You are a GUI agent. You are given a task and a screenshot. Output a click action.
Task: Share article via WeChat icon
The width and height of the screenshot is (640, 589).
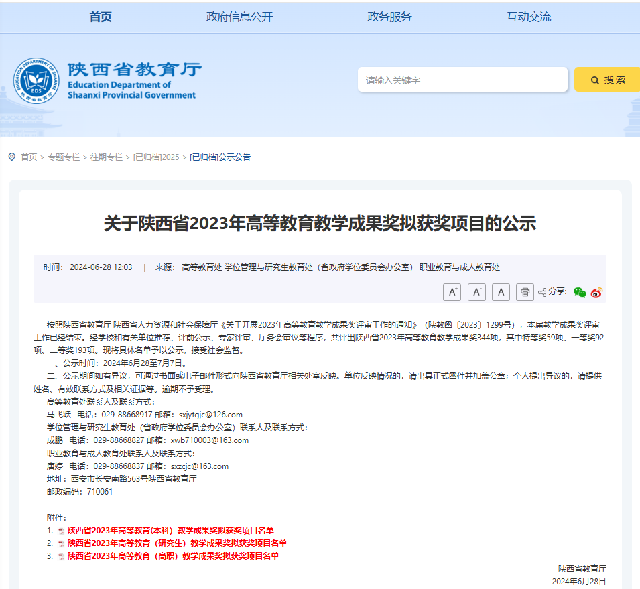point(580,292)
